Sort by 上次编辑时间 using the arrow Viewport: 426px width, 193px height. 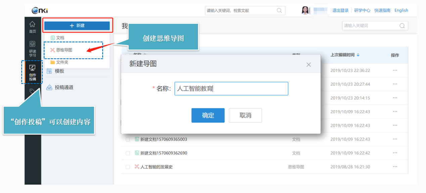tap(358, 55)
